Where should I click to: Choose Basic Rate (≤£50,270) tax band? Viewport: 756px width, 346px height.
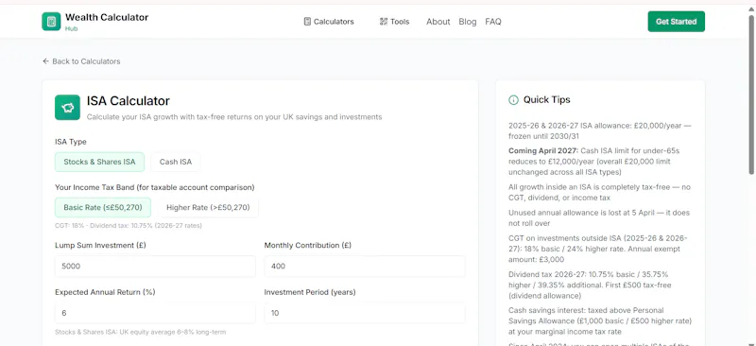[x=103, y=207]
